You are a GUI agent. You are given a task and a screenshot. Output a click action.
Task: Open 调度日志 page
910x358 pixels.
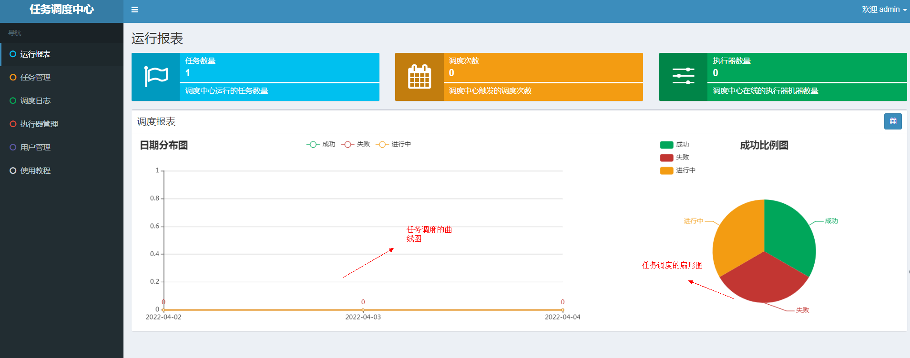[61, 101]
